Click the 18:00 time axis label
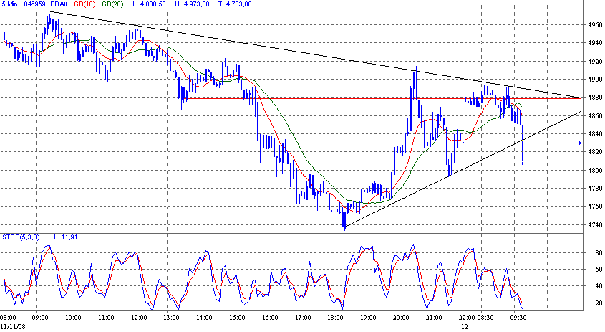The width and height of the screenshot is (605, 332). 335,318
